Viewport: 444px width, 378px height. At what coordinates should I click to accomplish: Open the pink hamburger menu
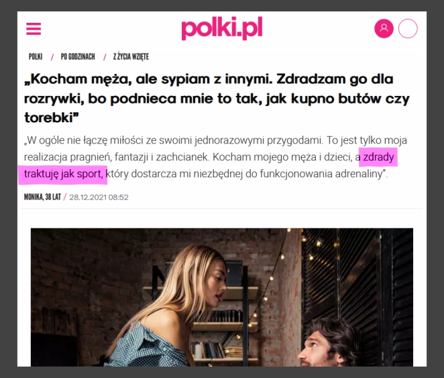tap(34, 29)
